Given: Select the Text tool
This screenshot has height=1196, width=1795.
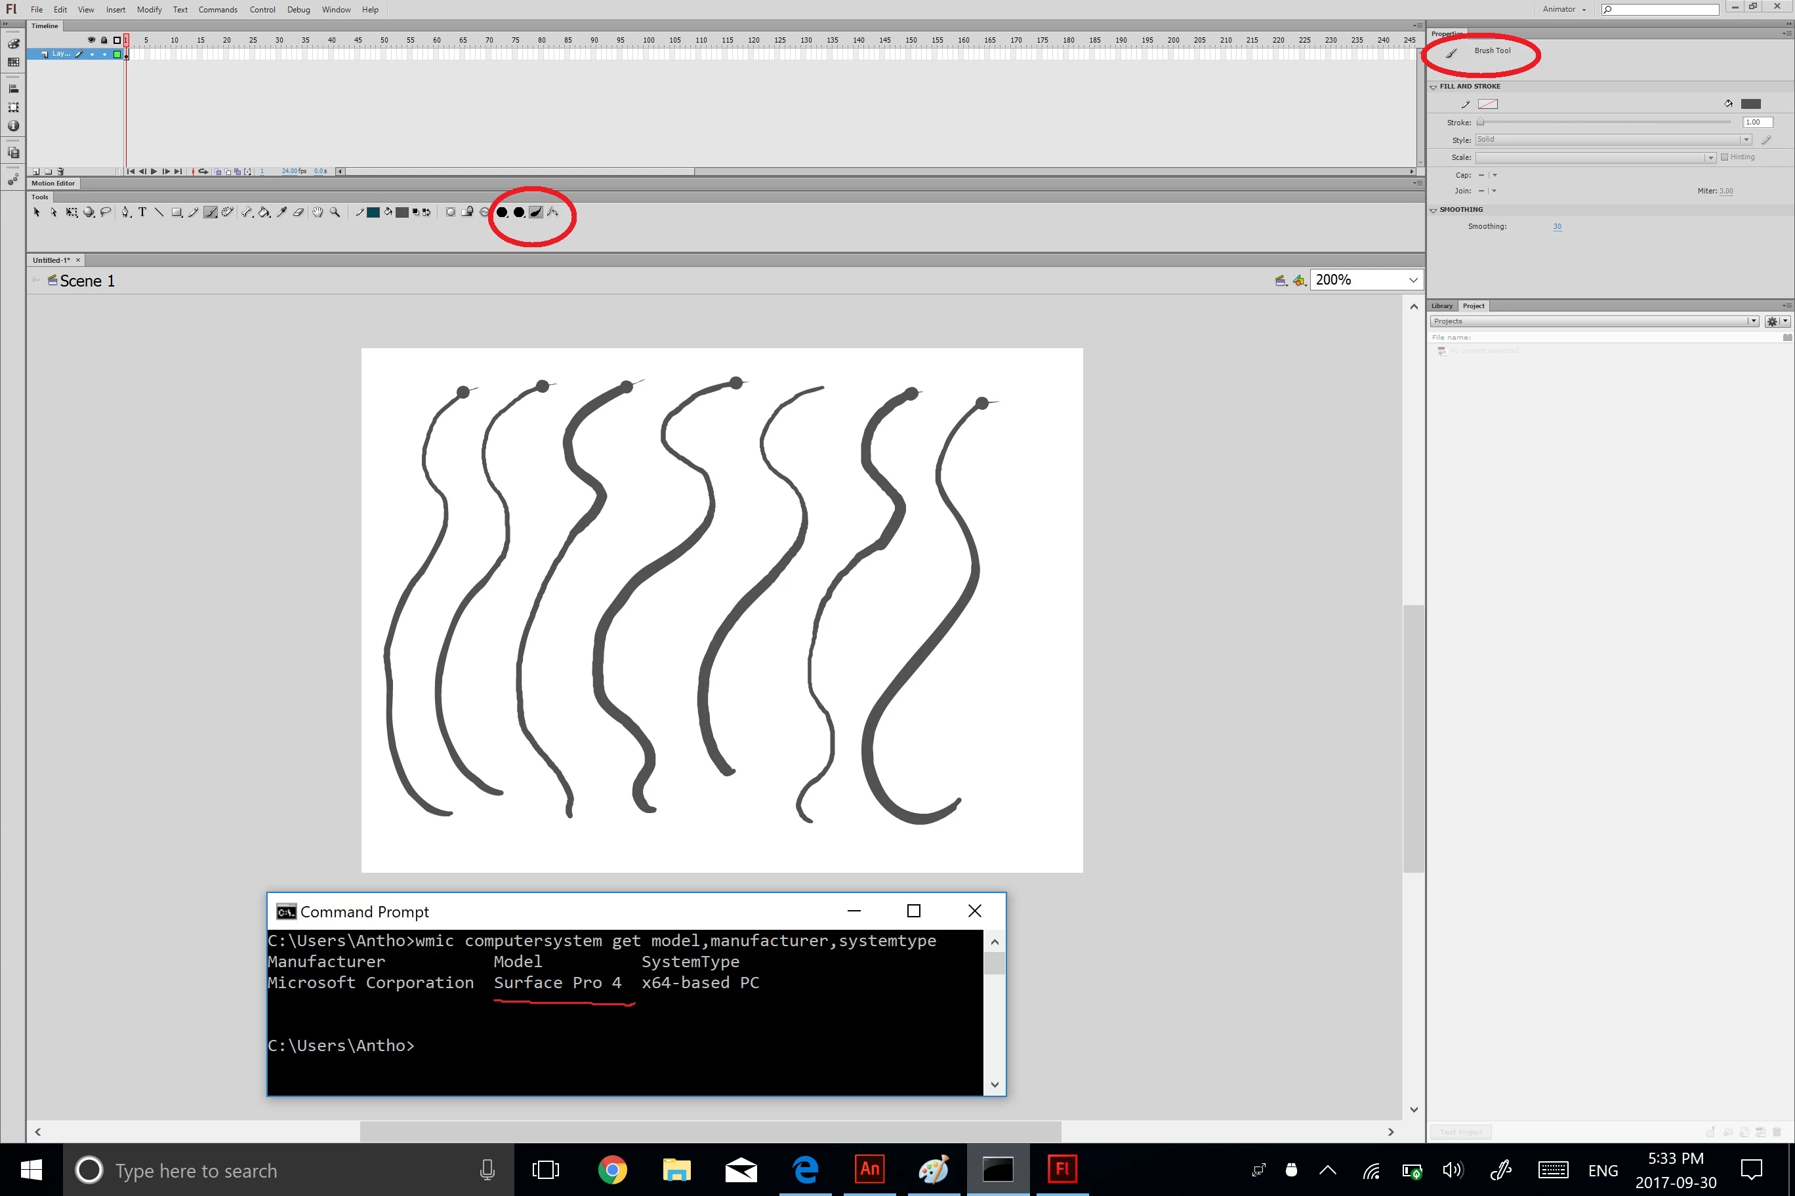Looking at the screenshot, I should [x=142, y=212].
